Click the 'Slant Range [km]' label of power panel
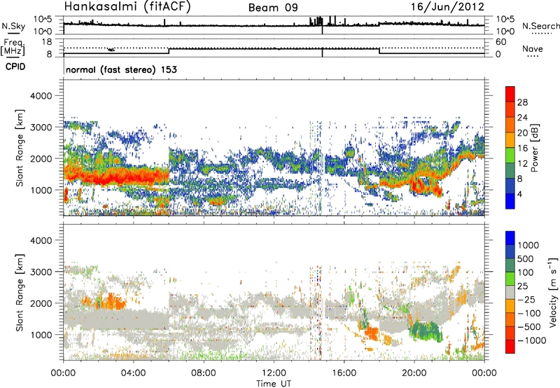Screen dimensions: 560x388 click(20, 148)
